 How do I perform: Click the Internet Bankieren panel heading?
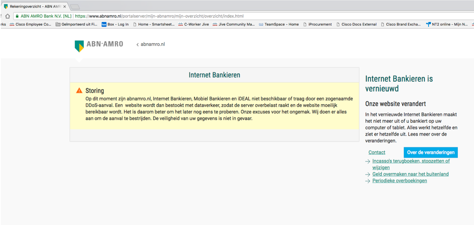point(214,75)
